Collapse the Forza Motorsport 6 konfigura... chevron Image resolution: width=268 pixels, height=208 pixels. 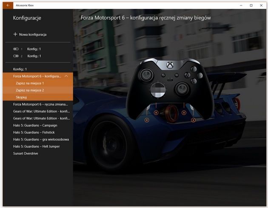(x=66, y=76)
